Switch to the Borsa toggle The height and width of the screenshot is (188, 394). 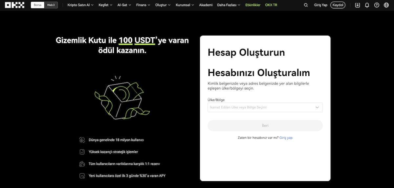(37, 5)
